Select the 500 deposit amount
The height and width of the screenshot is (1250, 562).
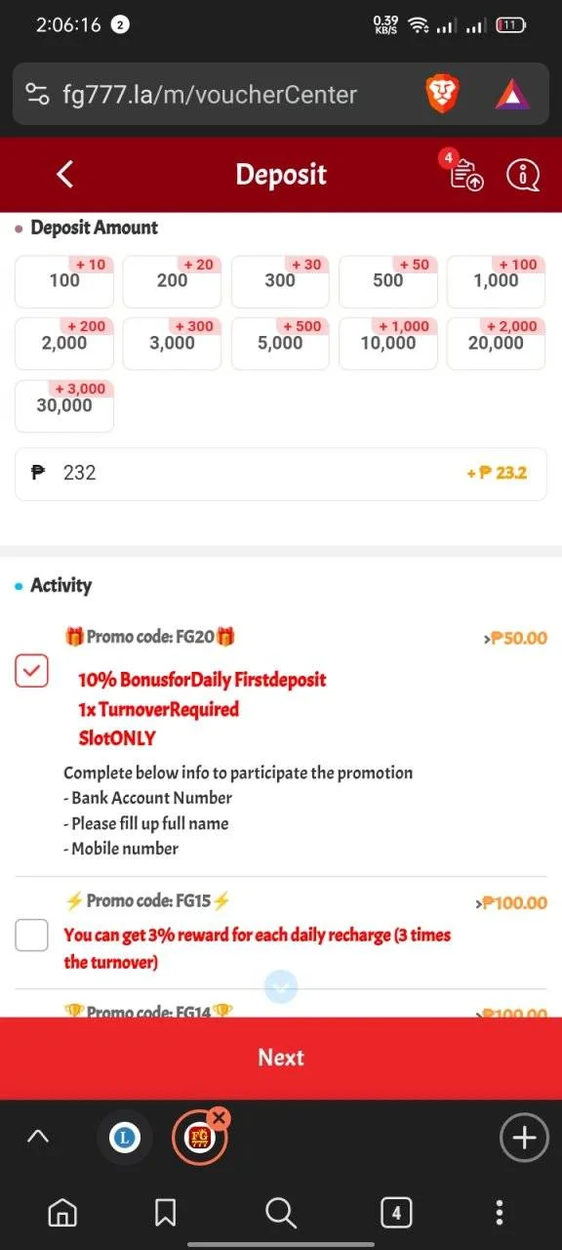pos(388,281)
